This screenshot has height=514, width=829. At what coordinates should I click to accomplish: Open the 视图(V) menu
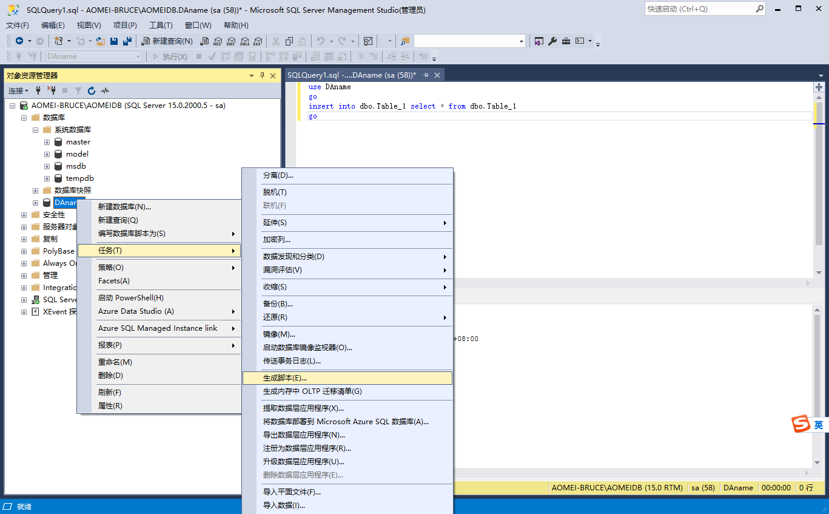tap(89, 25)
